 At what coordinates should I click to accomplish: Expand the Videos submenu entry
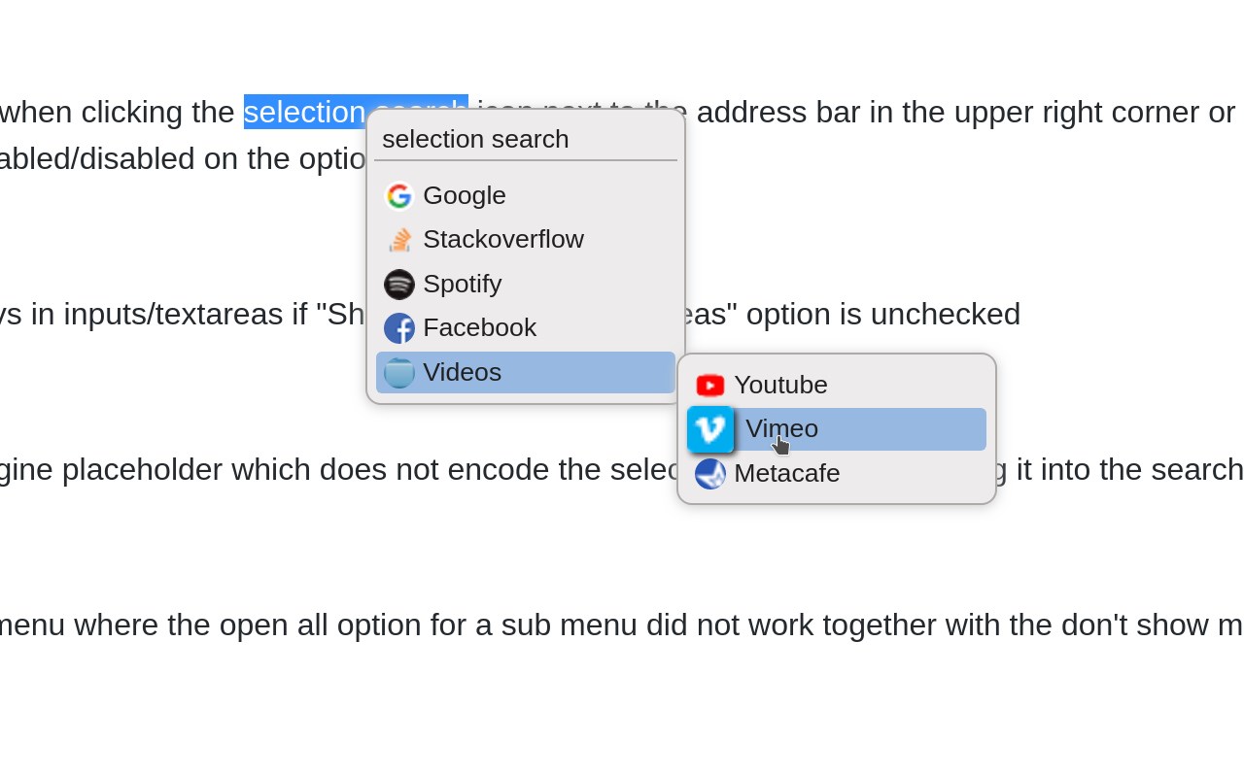click(x=463, y=372)
